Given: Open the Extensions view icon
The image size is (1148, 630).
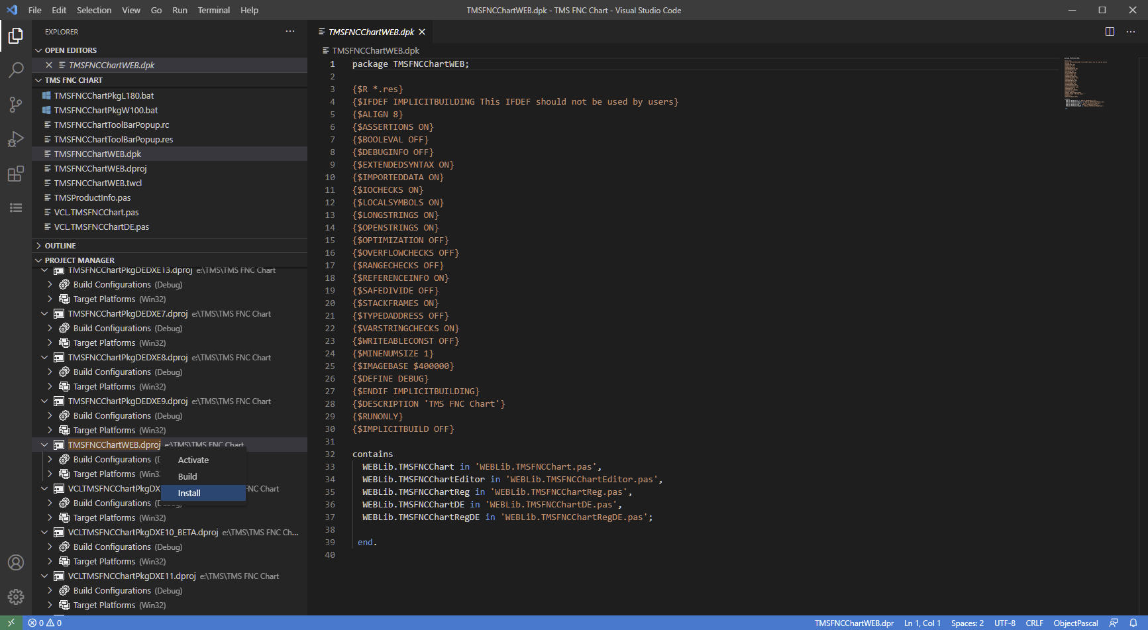Looking at the screenshot, I should coord(16,174).
